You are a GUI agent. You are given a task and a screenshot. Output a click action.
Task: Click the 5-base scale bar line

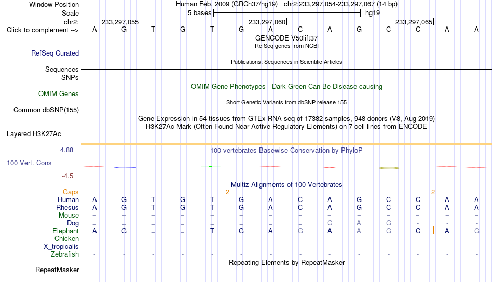[x=287, y=13]
